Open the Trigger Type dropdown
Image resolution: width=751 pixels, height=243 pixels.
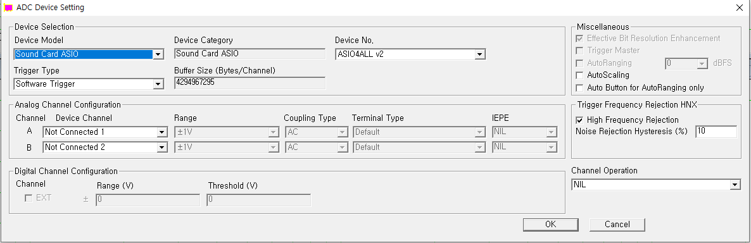click(89, 84)
